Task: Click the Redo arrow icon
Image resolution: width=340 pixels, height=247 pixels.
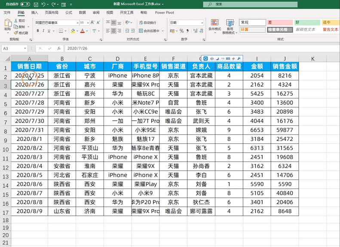Action: (x=54, y=4)
